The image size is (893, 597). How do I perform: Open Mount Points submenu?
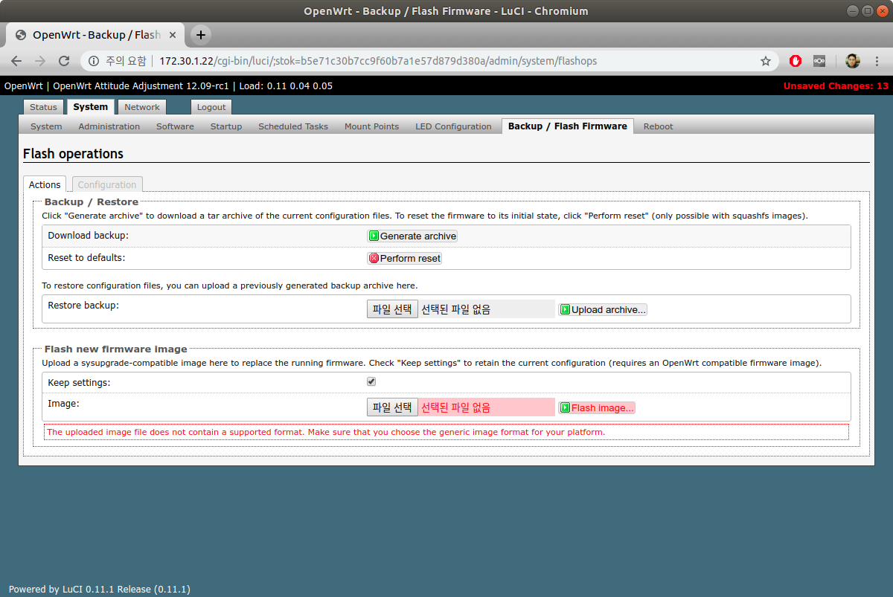pos(371,126)
